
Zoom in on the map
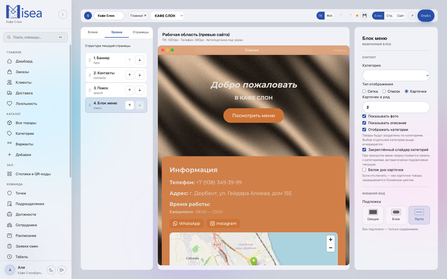(x=331, y=240)
